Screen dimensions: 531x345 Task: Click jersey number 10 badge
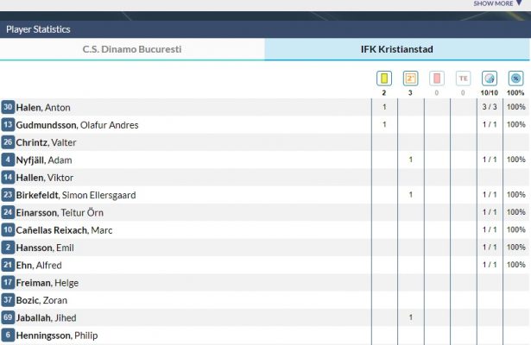(x=8, y=230)
